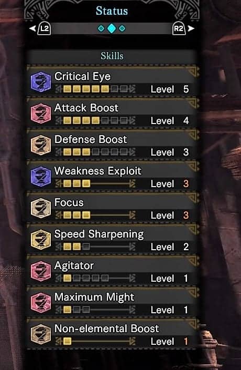Click the right arrow beside R2

191,28
